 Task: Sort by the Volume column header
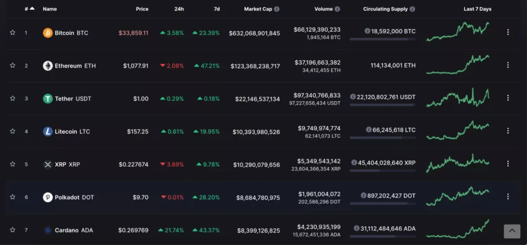(323, 9)
